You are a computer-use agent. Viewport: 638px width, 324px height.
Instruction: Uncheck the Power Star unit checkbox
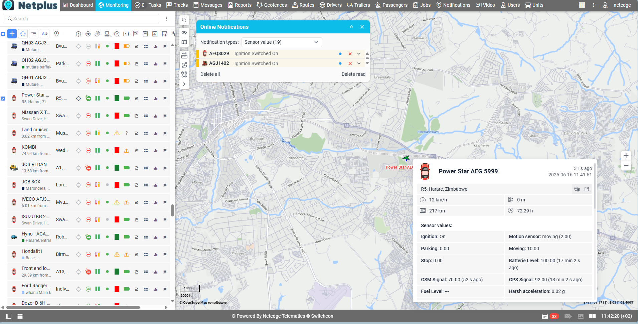[x=3, y=99]
